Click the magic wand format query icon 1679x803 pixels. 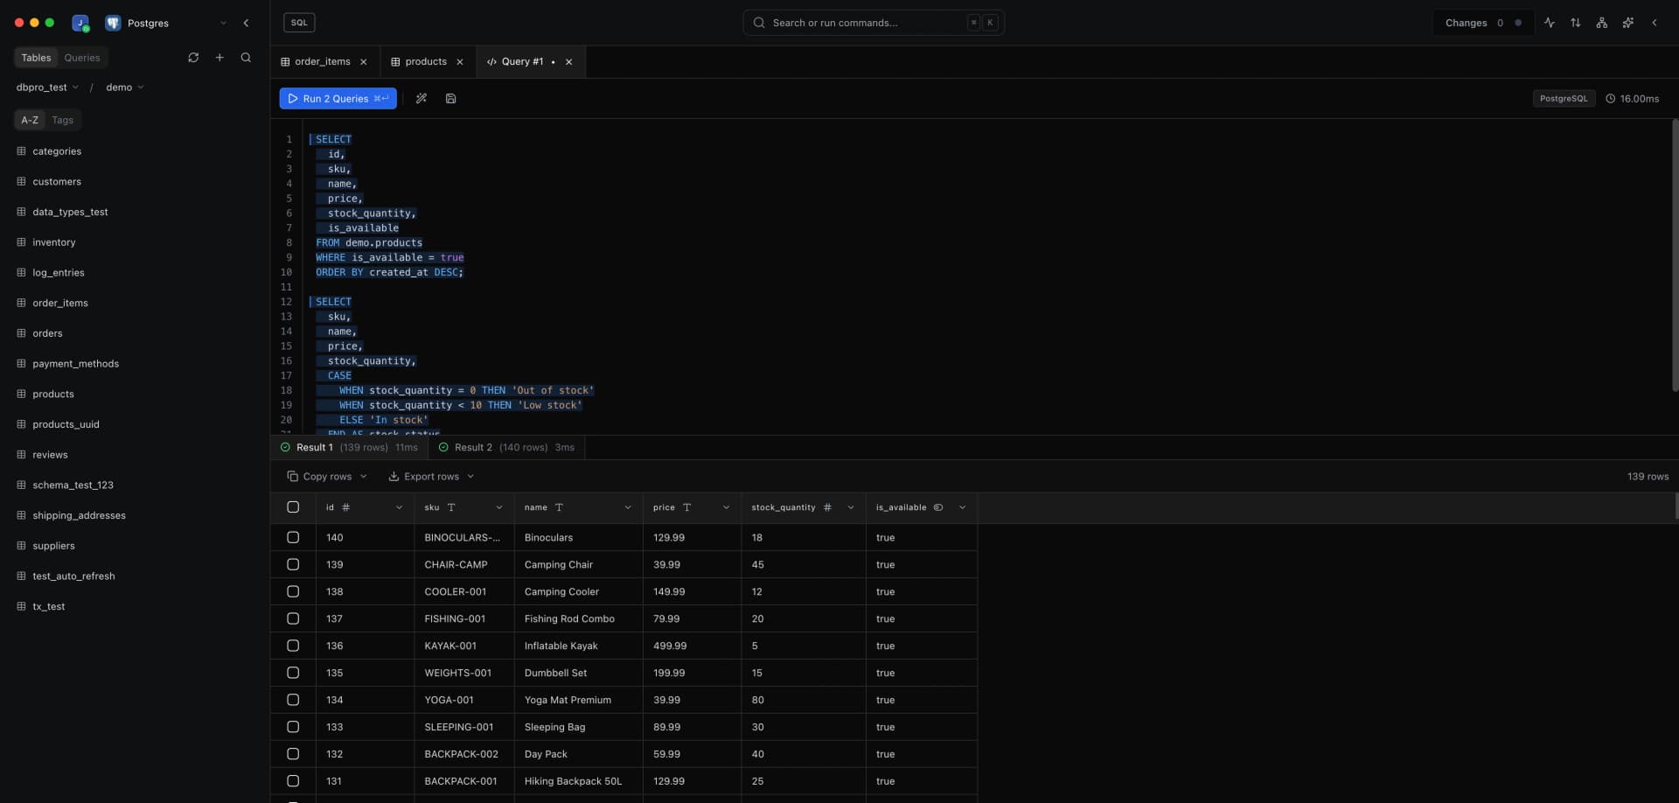(421, 99)
